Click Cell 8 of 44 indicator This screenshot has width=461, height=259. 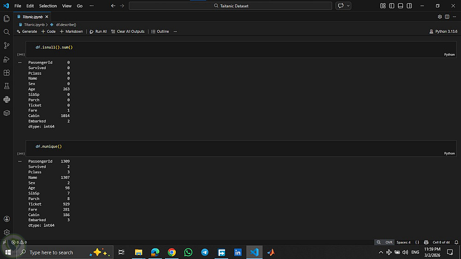click(441, 242)
